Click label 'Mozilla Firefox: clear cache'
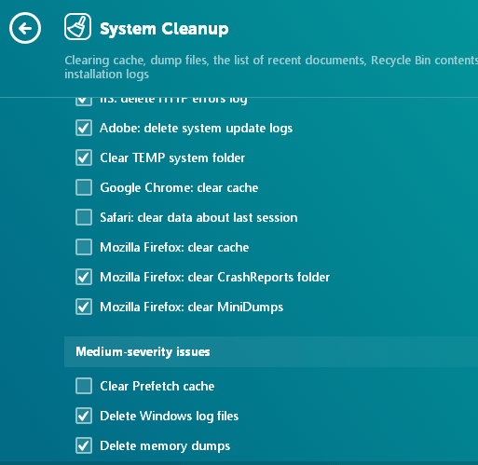The width and height of the screenshot is (478, 465). coord(174,247)
